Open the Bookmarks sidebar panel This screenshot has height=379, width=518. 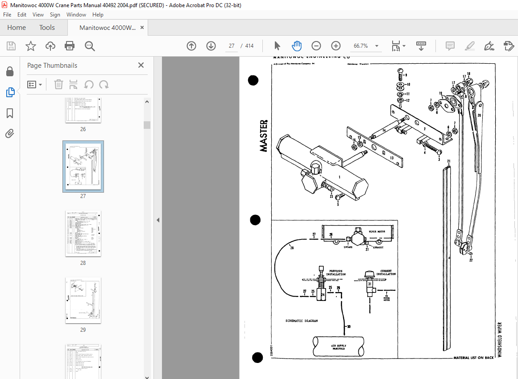click(10, 113)
